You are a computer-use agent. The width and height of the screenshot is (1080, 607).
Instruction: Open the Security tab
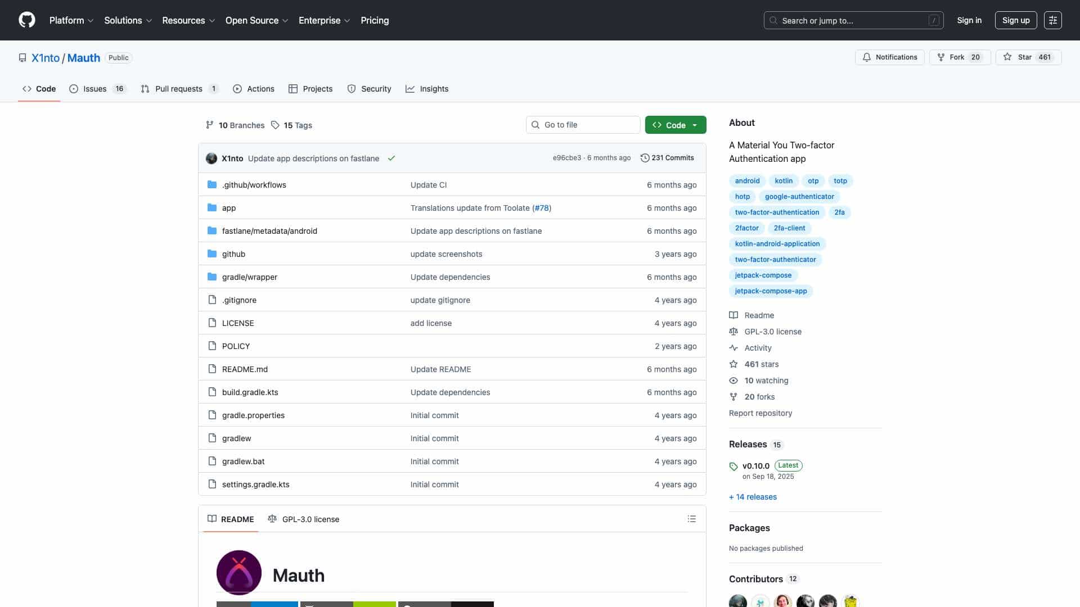[369, 89]
